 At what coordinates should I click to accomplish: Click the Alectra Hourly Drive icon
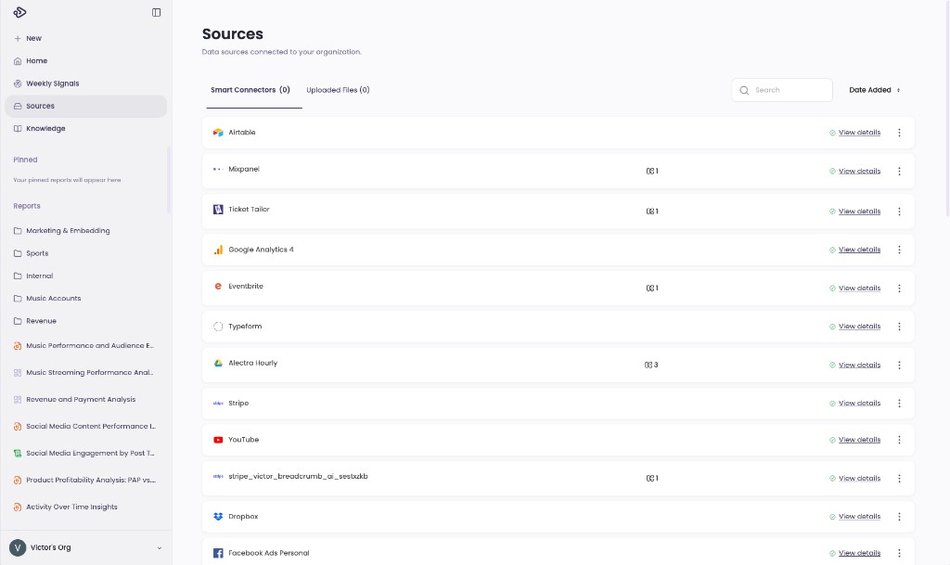pyautogui.click(x=218, y=363)
